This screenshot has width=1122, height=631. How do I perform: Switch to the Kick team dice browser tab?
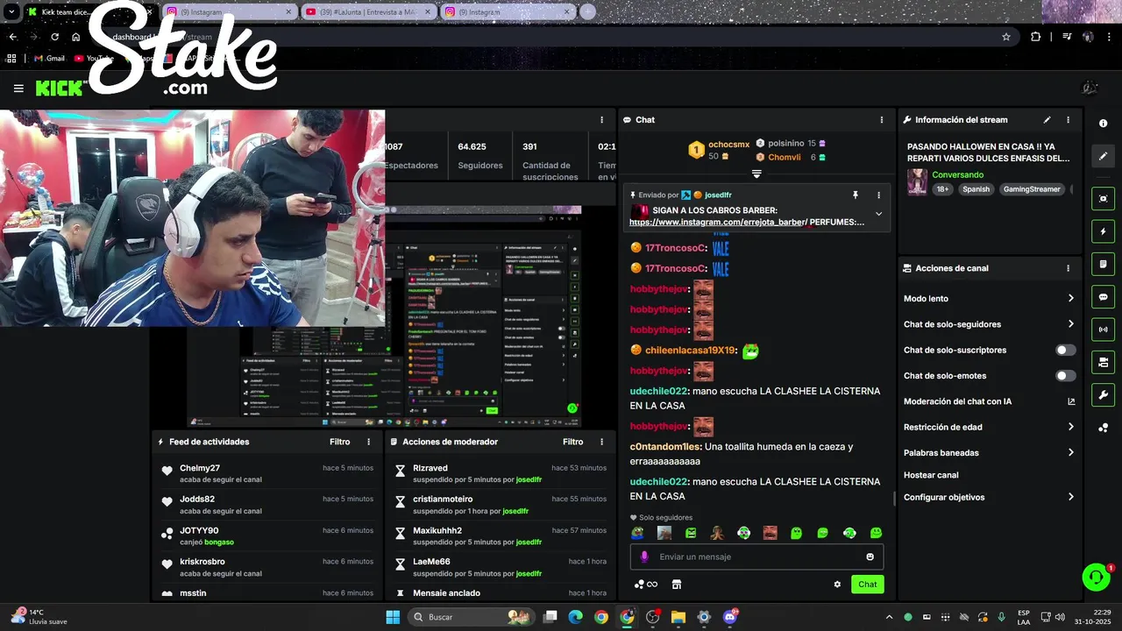88,12
